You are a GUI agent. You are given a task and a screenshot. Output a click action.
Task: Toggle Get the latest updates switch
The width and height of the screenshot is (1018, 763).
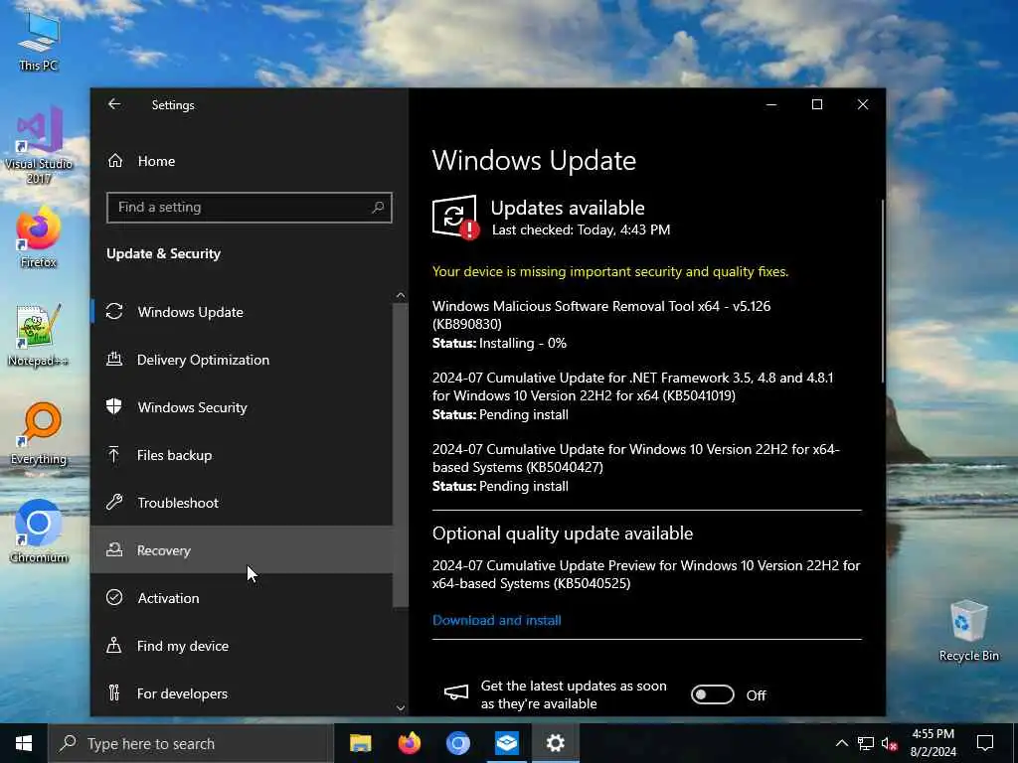(x=712, y=694)
